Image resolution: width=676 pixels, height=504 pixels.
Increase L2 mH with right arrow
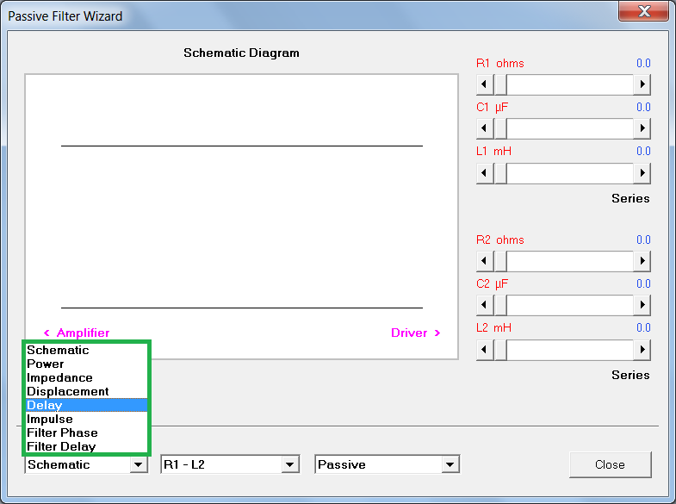click(x=642, y=349)
